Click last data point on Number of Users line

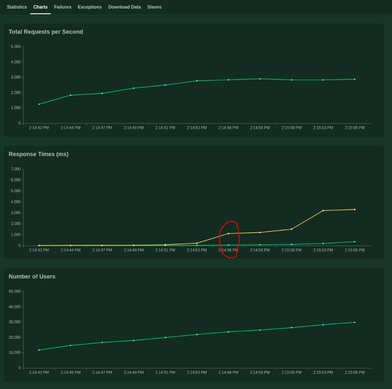click(355, 322)
